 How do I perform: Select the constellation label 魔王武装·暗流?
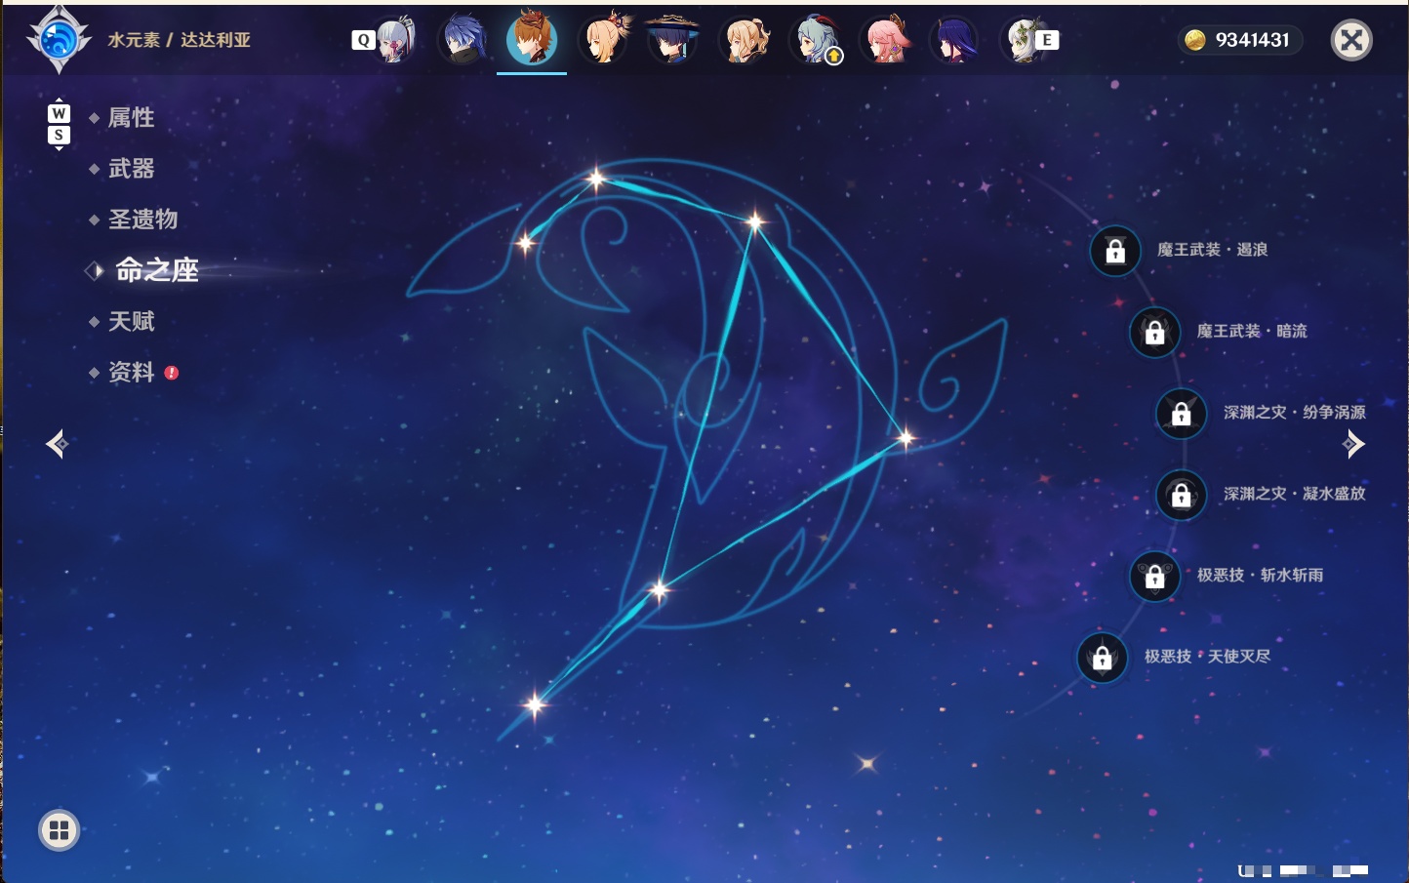1252,331
